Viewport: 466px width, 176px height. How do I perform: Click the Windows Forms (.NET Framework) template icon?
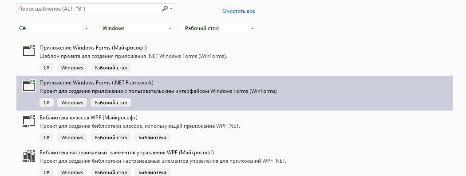point(29,86)
